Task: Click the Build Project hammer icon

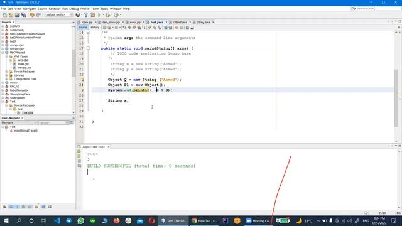Action: coord(86,15)
